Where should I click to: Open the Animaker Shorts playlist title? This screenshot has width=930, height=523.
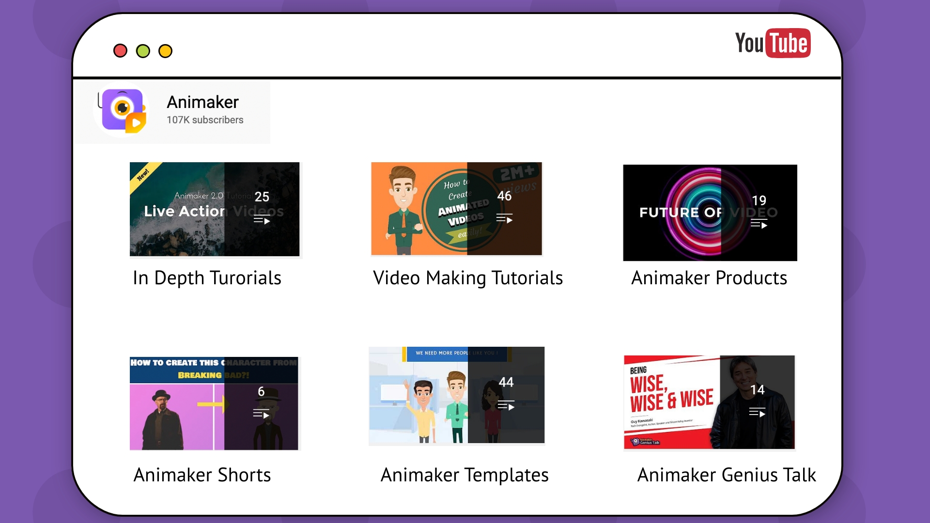pyautogui.click(x=202, y=475)
